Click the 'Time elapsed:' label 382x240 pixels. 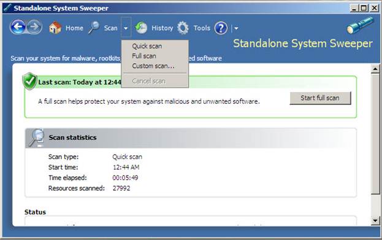click(67, 178)
